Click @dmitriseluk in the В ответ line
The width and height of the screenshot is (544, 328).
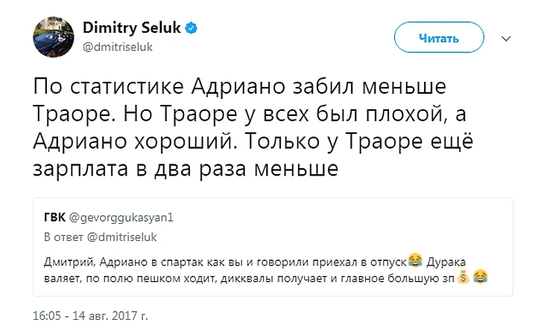118,237
